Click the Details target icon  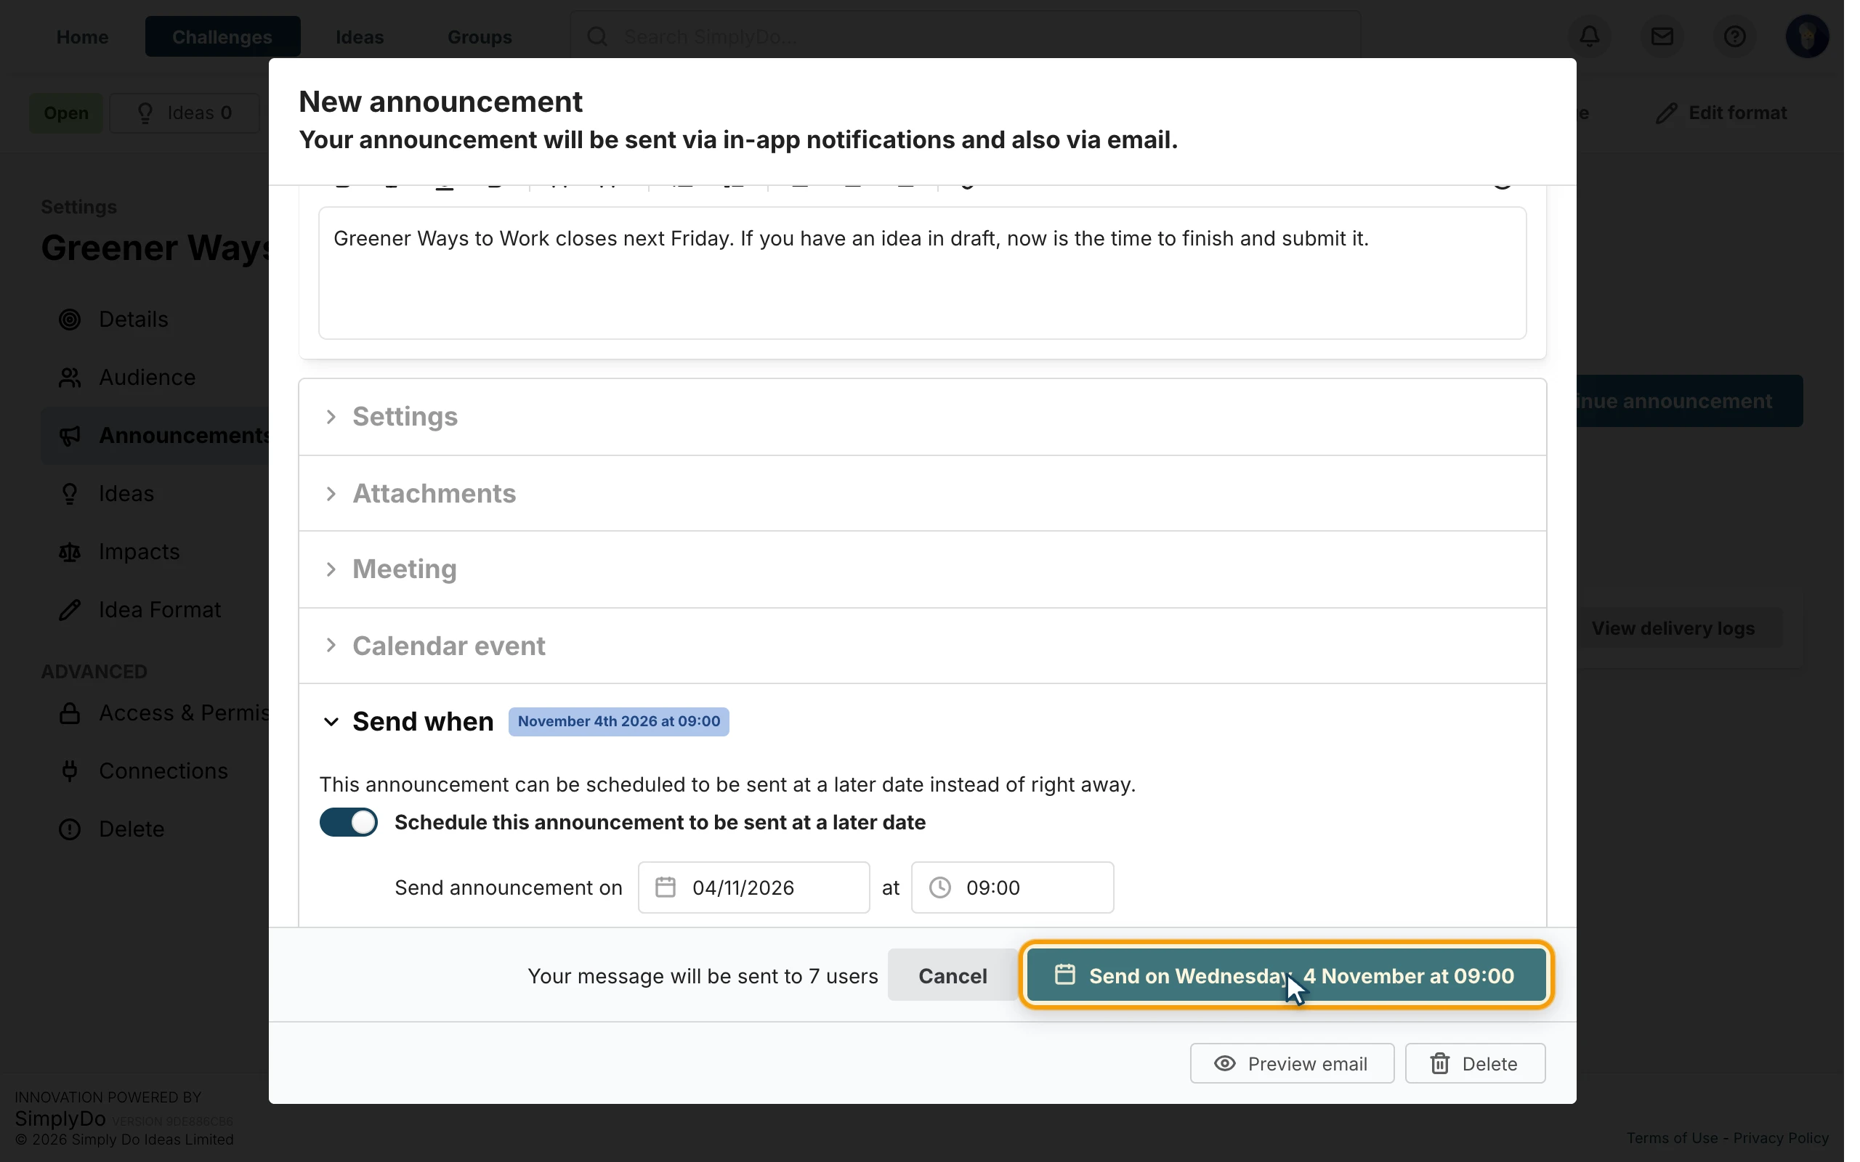point(70,319)
